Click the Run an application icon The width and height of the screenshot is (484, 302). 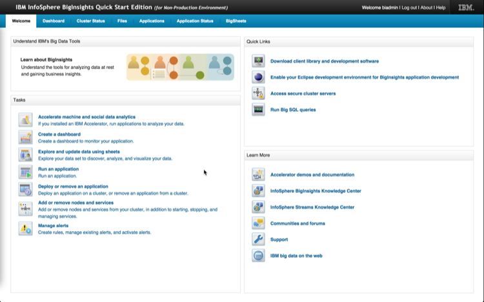click(x=25, y=172)
